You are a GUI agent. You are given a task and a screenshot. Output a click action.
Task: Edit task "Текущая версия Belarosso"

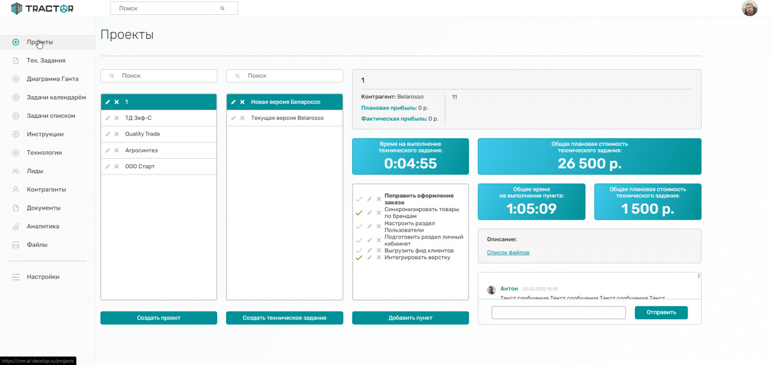click(234, 118)
